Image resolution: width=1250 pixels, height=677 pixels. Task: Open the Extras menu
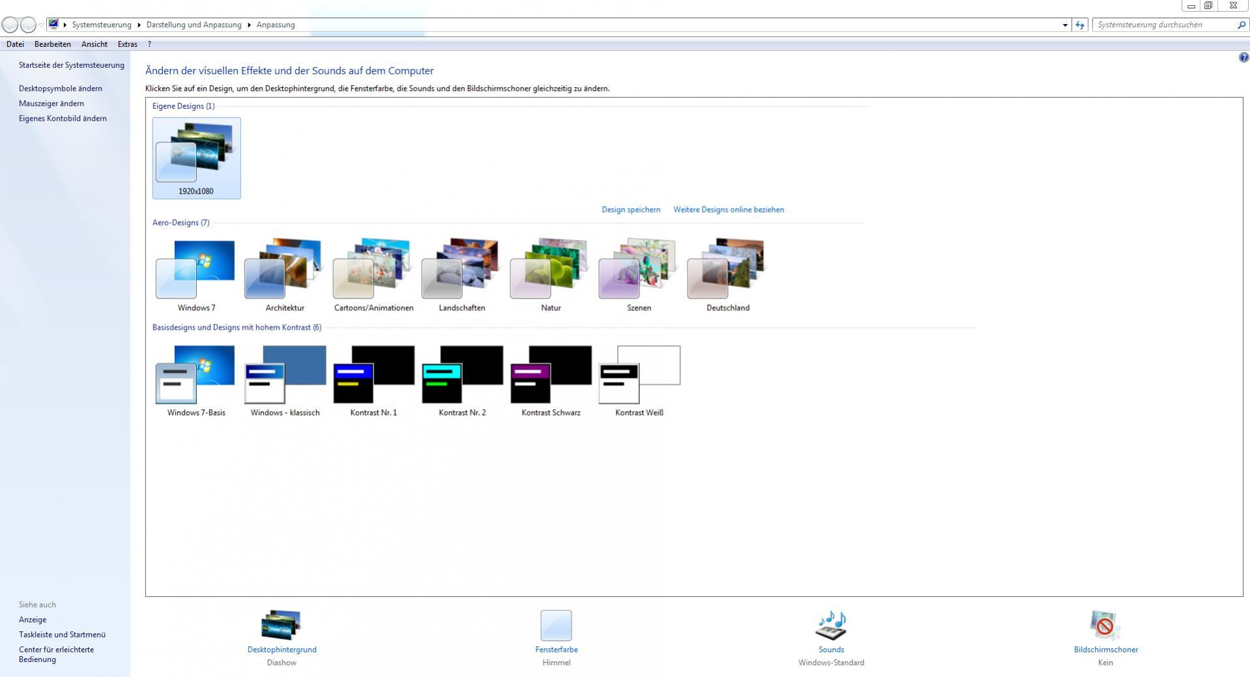click(127, 44)
